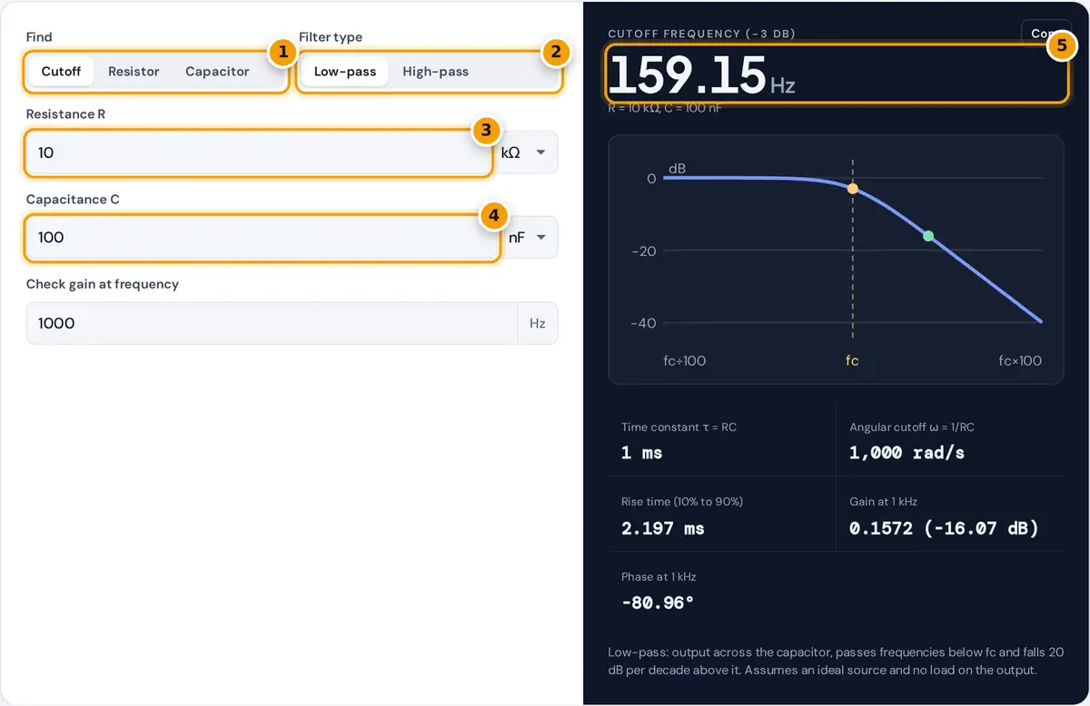Click the fc axis label on graph
This screenshot has width=1090, height=706.
(852, 360)
